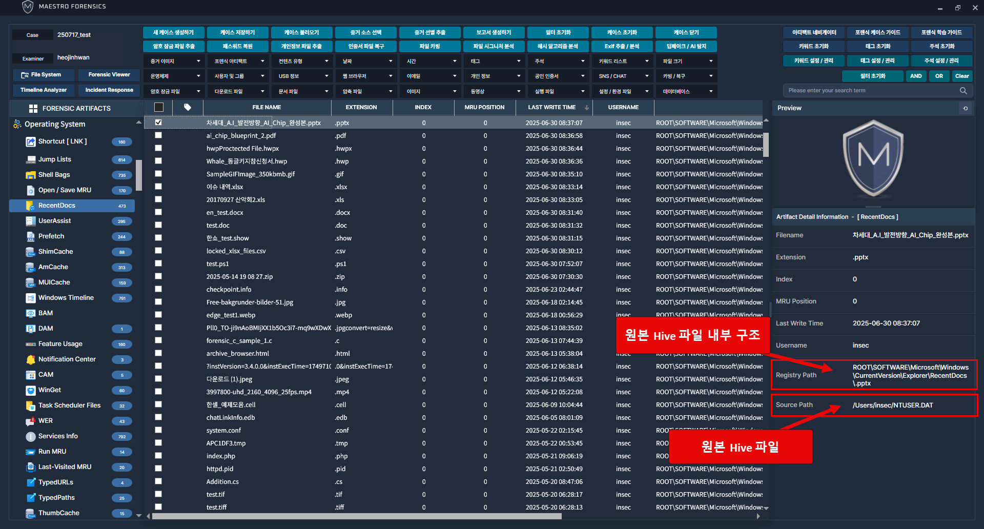Uncheck the selected .pptx file row
The height and width of the screenshot is (529, 984).
click(x=158, y=123)
